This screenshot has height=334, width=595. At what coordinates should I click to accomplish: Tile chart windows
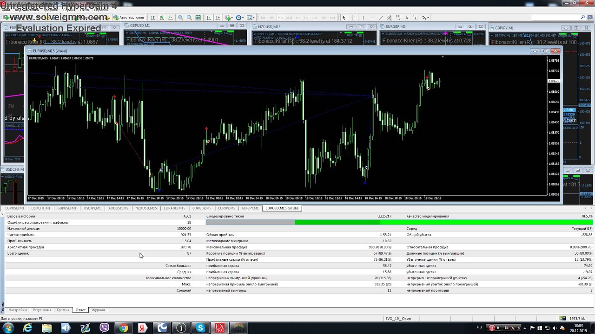point(198,18)
